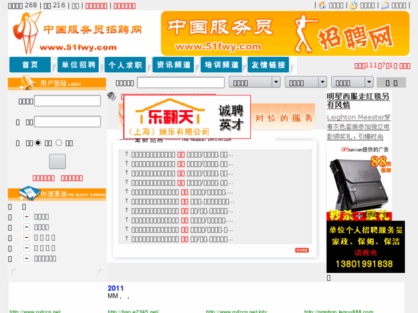Go to the 首页 home tab
The height and width of the screenshot is (313, 418).
click(x=30, y=65)
